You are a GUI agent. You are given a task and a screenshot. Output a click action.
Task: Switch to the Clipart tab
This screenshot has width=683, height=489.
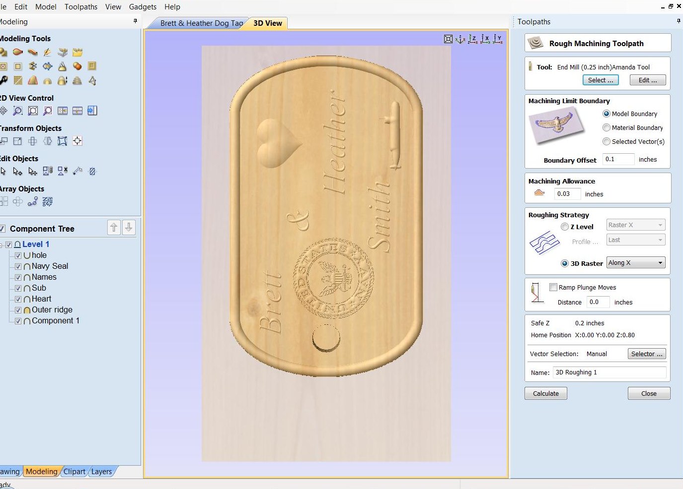[x=74, y=472]
